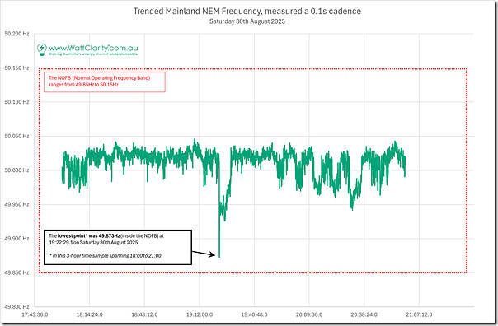This screenshot has height=326, width=498.
Task: Click the 49.900 Hz y-axis label
Action: point(16,239)
